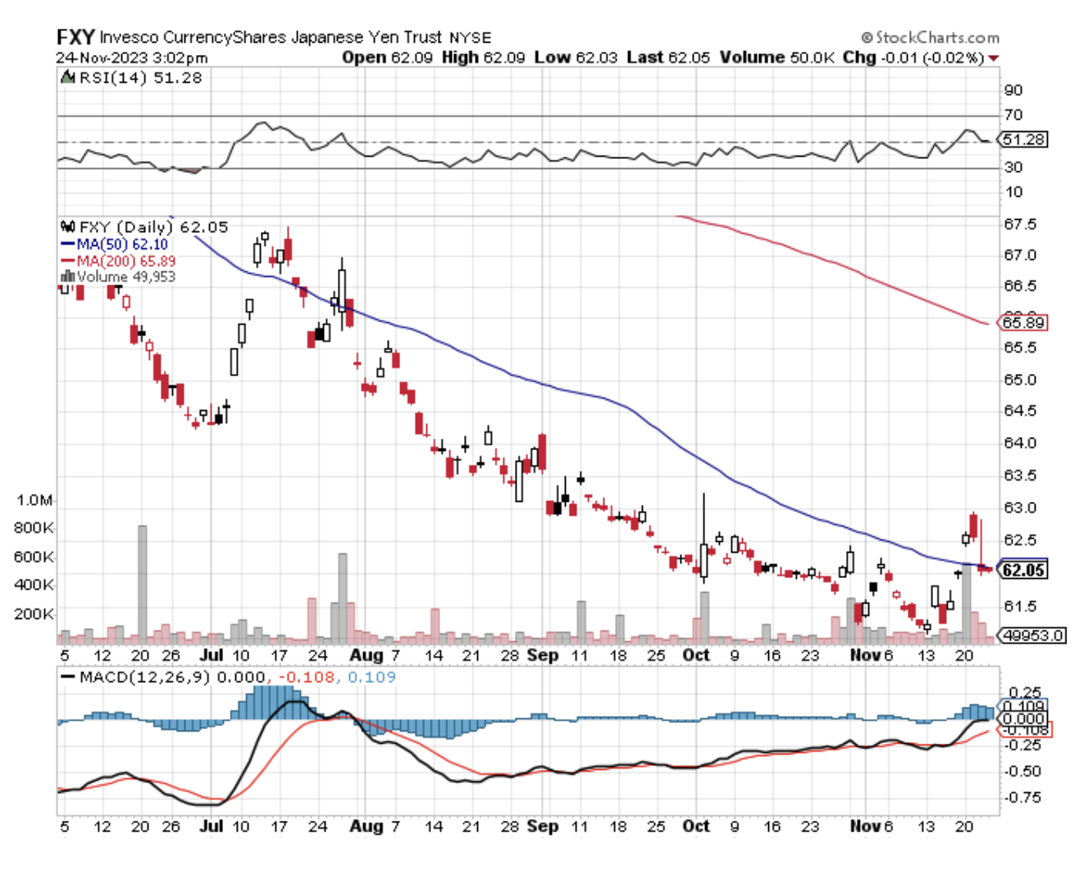Viewport: 1079px width, 879px height.
Task: Click the Oct label under the price chart
Action: 696,655
